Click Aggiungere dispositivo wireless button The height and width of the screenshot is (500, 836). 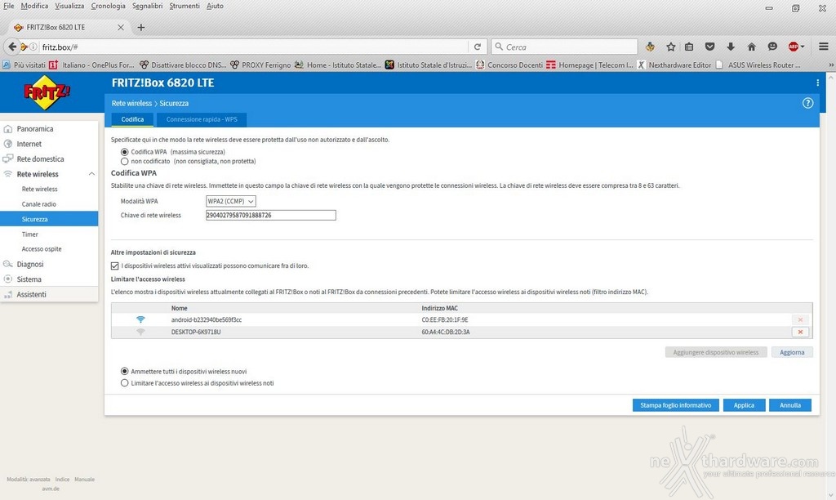pyautogui.click(x=715, y=352)
